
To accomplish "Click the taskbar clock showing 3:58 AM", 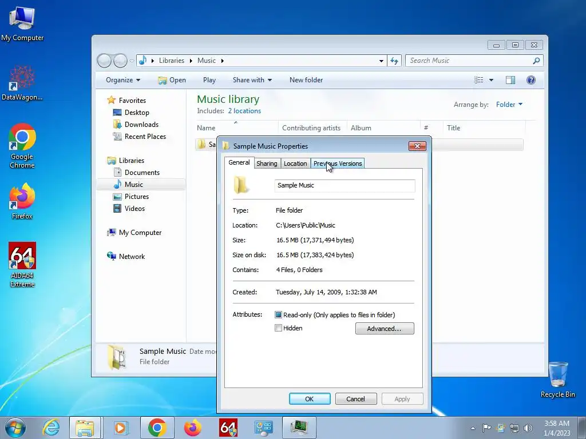I will 556,428.
